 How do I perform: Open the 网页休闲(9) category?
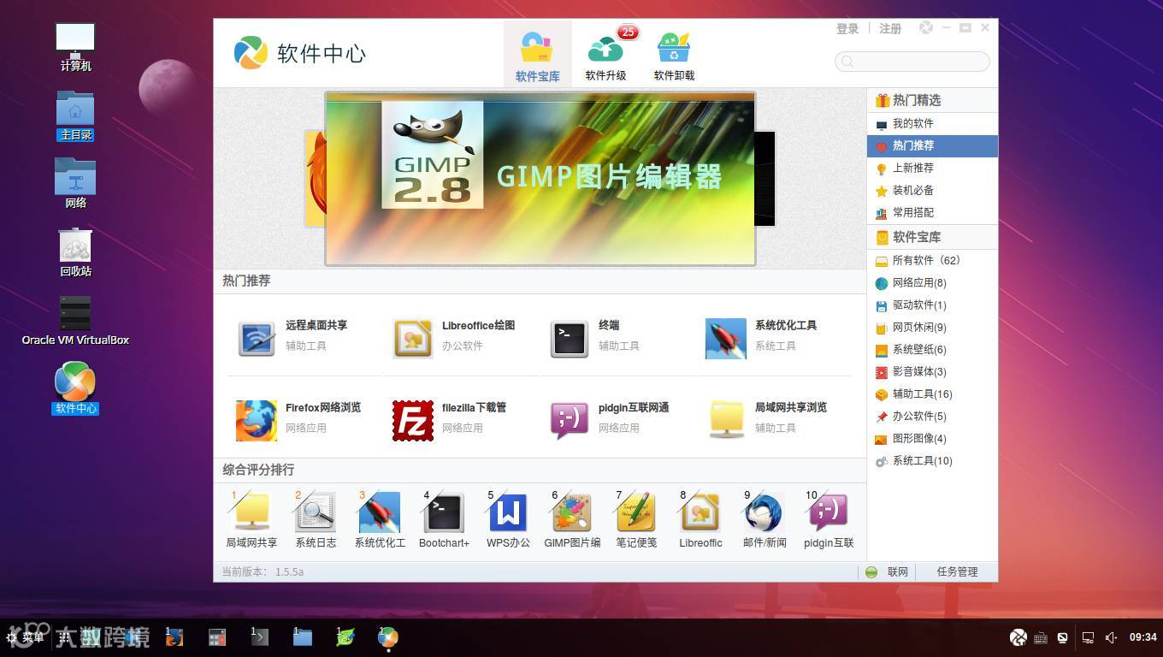click(932, 328)
